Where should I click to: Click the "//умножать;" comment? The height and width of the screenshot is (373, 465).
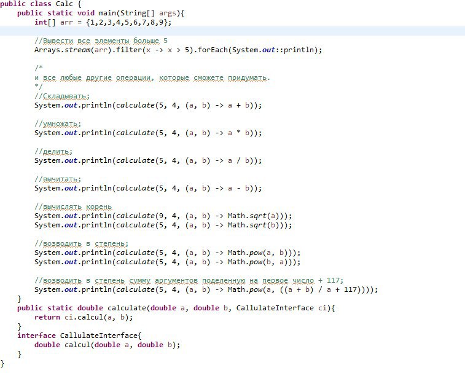pos(58,124)
